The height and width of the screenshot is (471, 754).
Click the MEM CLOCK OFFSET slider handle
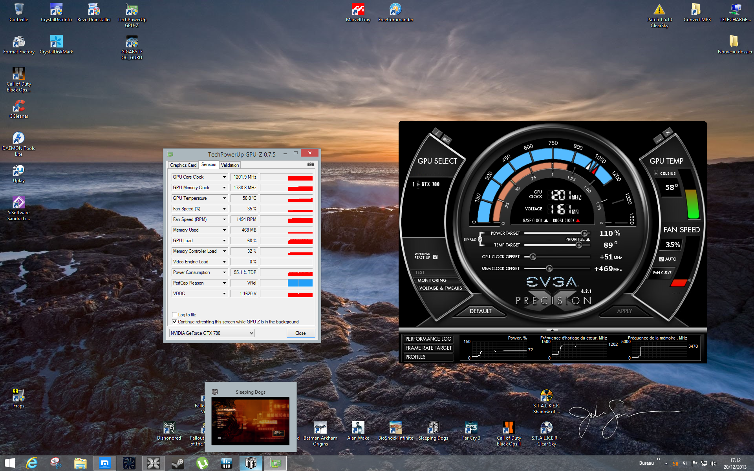(549, 268)
